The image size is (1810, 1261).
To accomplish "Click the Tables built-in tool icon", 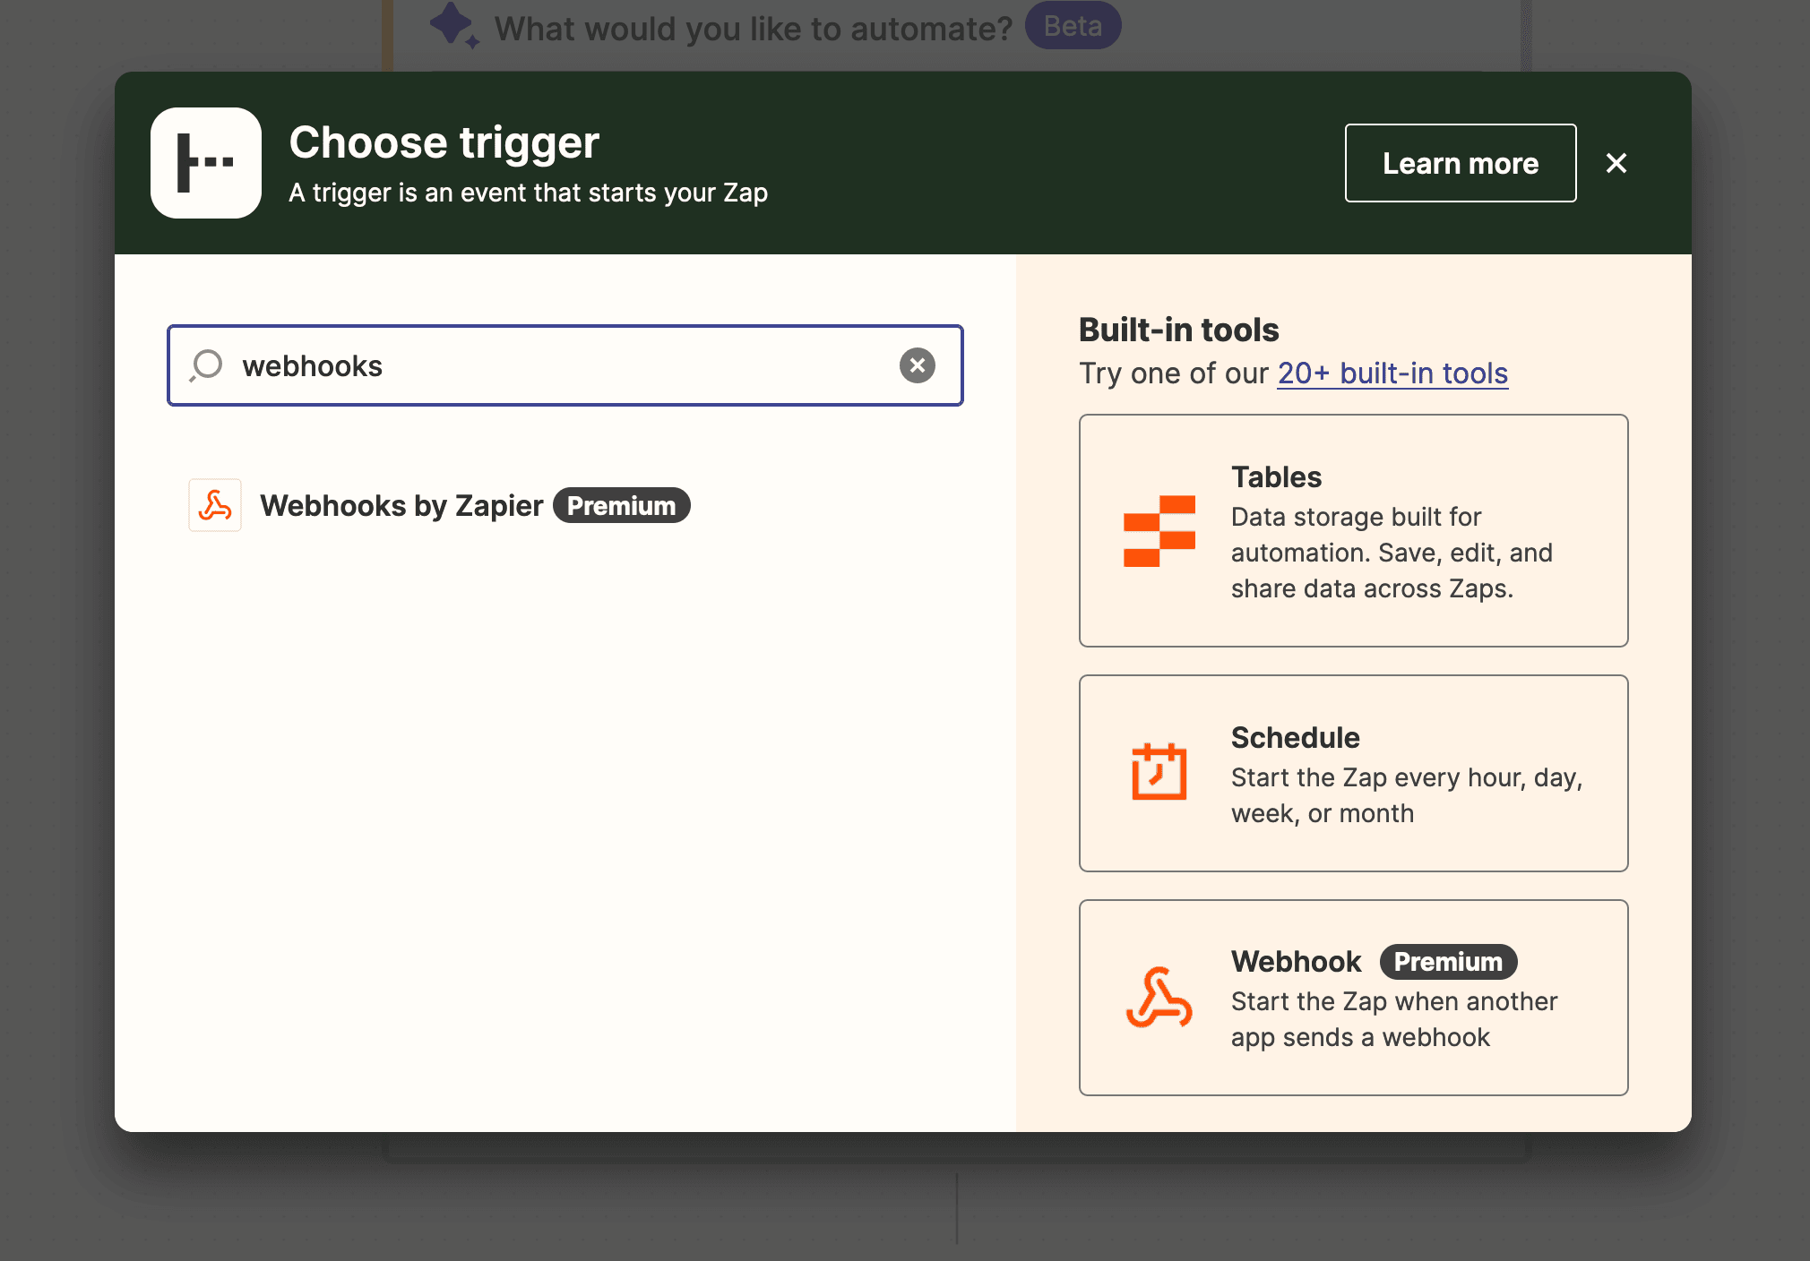I will [1159, 530].
